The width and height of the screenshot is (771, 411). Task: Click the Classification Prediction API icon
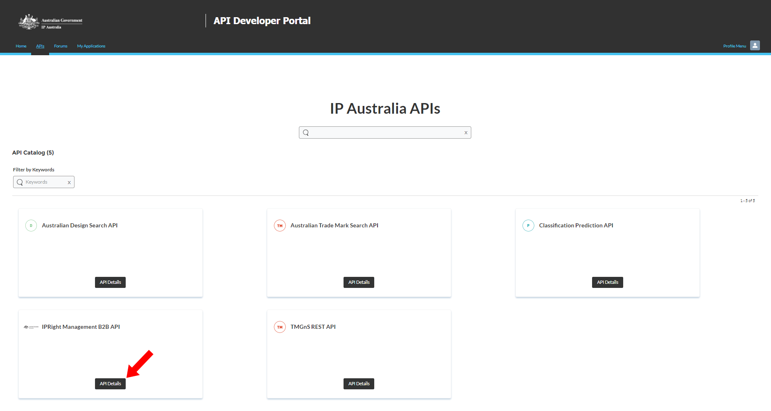[x=528, y=226]
